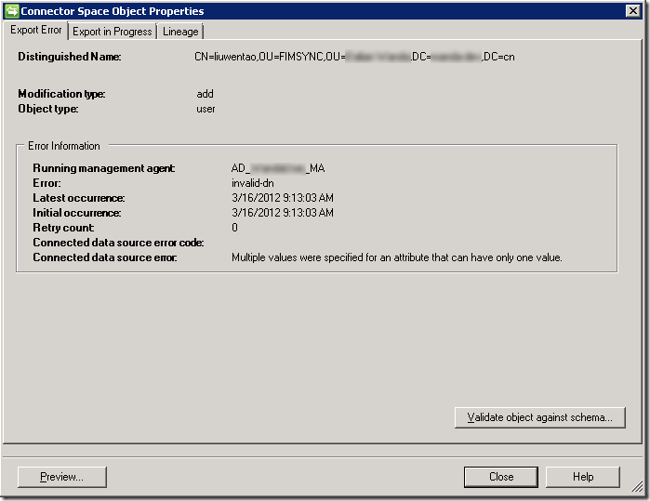Viewport: 650px width, 501px height.
Task: Click Validate object against schema button
Action: click(539, 417)
